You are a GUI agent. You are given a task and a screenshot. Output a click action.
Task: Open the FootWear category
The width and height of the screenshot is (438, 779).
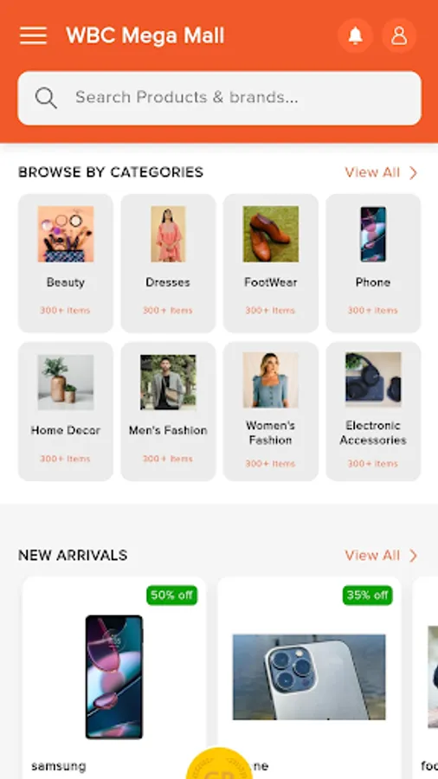point(271,263)
